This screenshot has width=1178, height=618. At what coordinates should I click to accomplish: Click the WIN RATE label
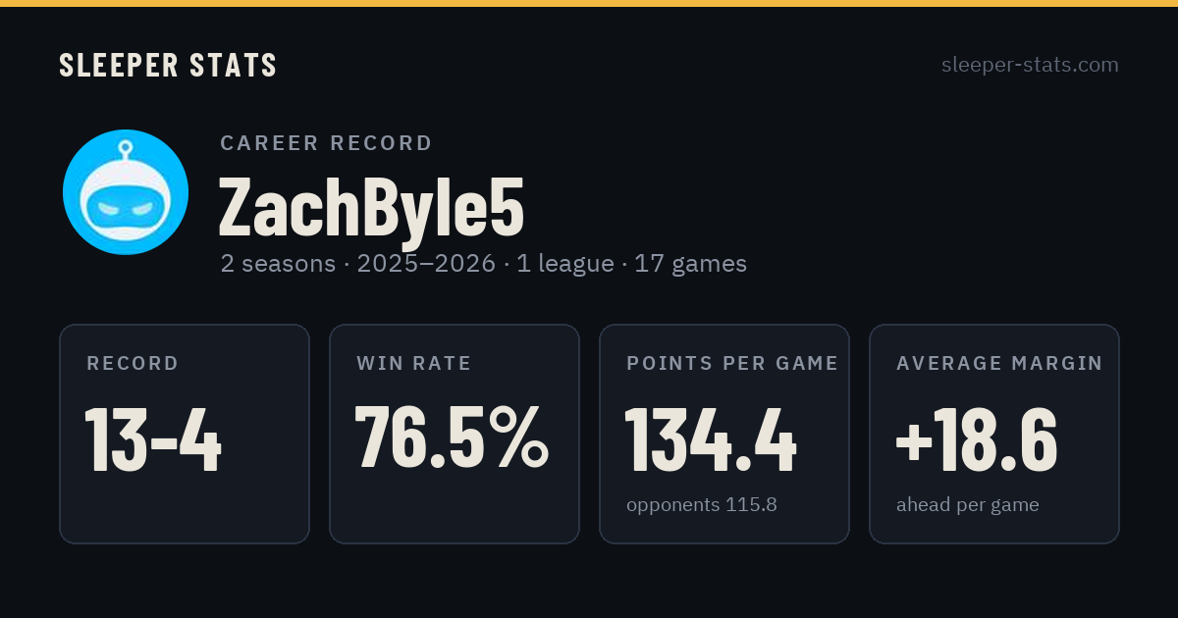pos(414,364)
